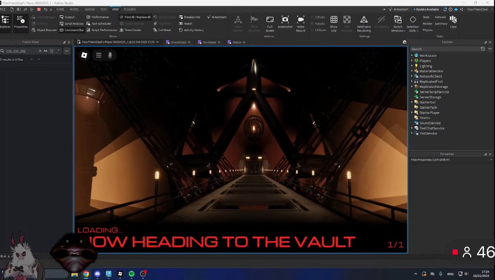The image size is (495, 280).
Task: Open the Output window
Action: tap(67, 17)
